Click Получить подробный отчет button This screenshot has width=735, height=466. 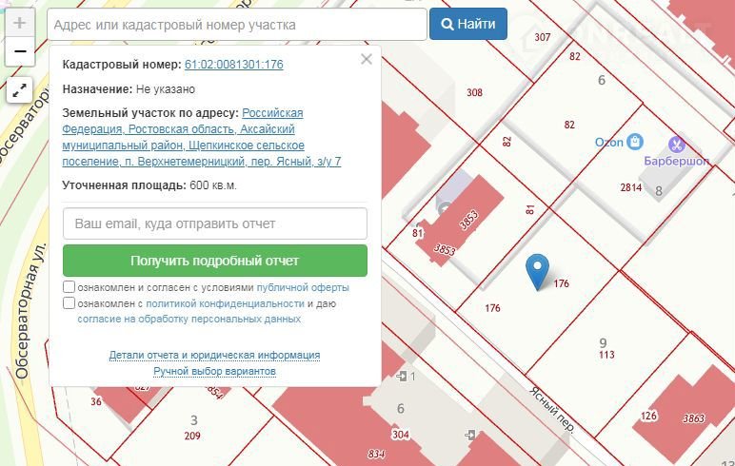(x=214, y=261)
